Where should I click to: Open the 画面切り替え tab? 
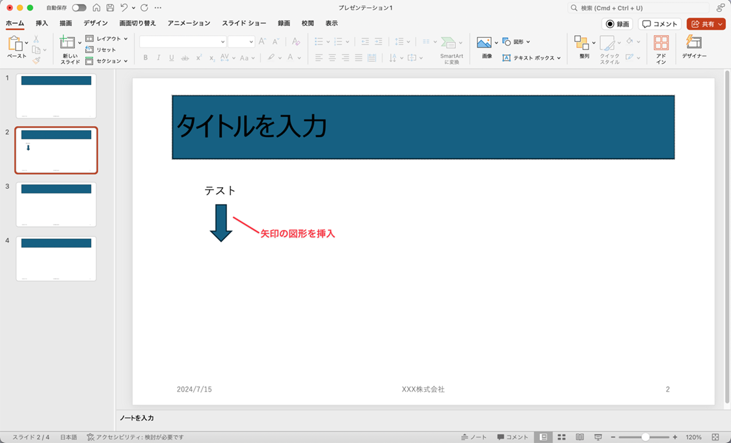click(137, 23)
